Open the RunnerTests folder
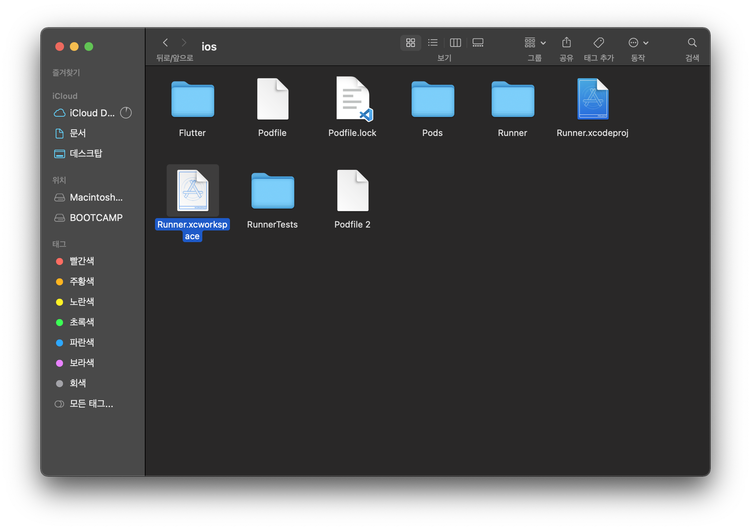The image size is (751, 530). tap(273, 191)
